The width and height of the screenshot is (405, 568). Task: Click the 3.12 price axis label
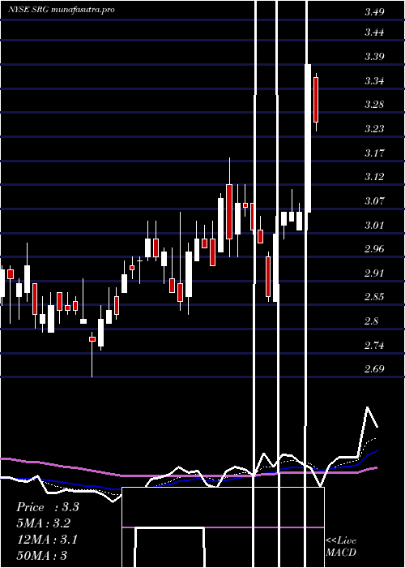pos(374,176)
